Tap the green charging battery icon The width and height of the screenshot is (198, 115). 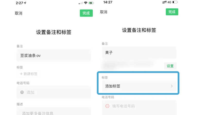click(91, 3)
